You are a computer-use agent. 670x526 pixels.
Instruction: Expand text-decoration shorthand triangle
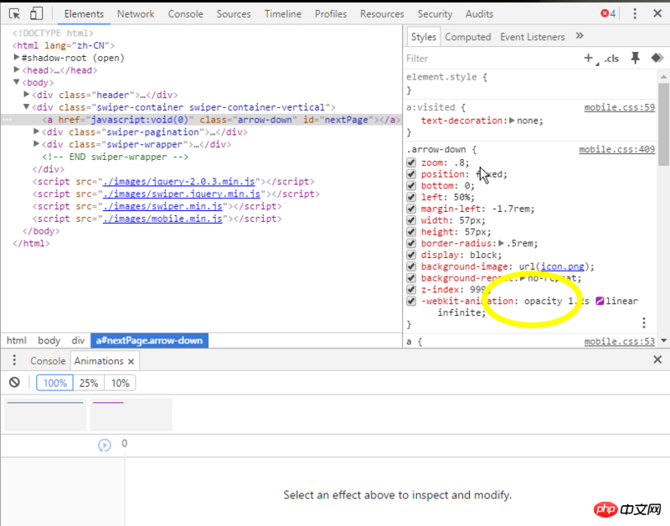[512, 121]
